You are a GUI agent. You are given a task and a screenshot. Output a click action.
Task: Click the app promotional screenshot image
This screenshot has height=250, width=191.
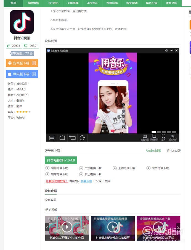[113, 93]
